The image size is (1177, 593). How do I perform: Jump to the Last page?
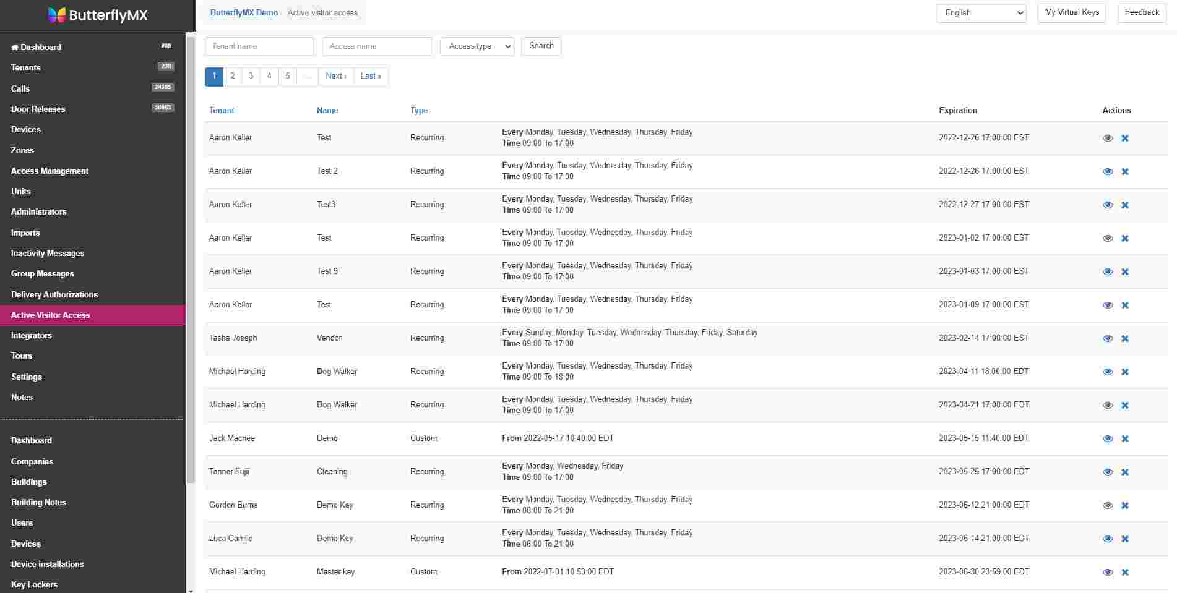coord(371,76)
